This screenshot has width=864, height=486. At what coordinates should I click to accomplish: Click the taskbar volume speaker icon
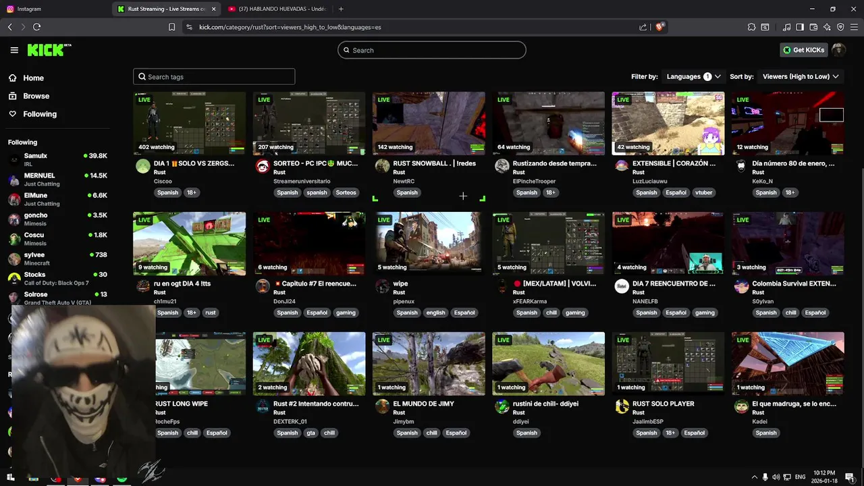click(x=776, y=477)
